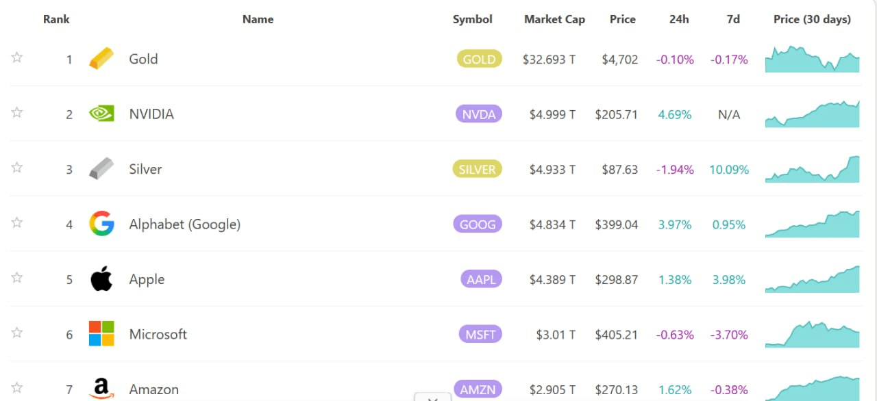Click the Microsoft four-square logo
The height and width of the screenshot is (401, 877).
101,334
